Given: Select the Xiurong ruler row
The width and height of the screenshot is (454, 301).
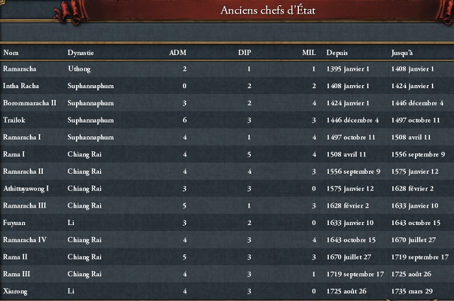Looking at the screenshot, I should click(227, 291).
